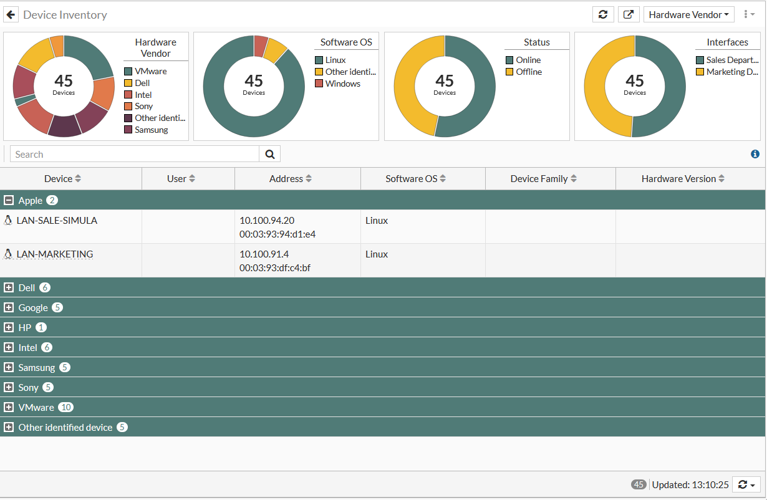Click the search magnifier icon
The image size is (767, 500).
click(270, 154)
